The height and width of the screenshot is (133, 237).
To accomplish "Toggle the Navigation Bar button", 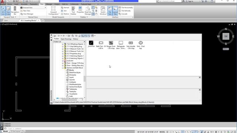I will click(x=15, y=11).
